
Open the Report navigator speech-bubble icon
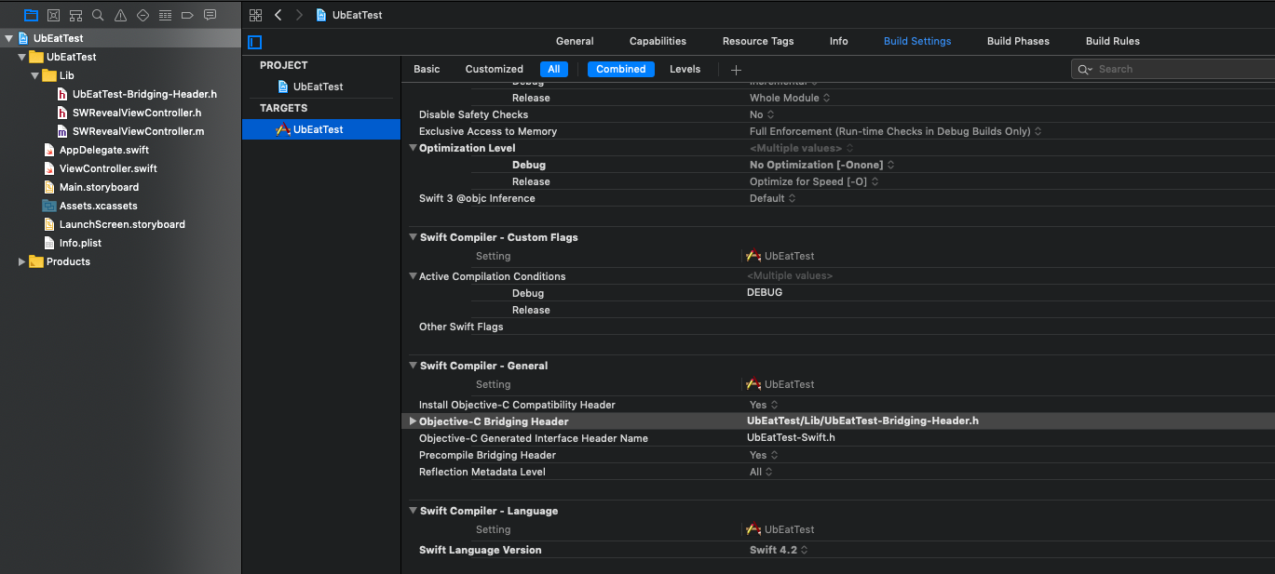[210, 15]
